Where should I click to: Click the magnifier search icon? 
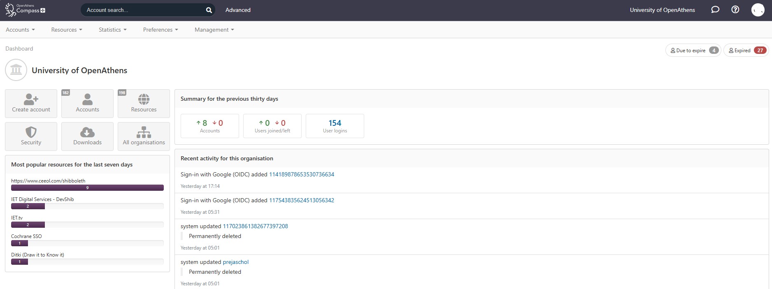pos(209,10)
